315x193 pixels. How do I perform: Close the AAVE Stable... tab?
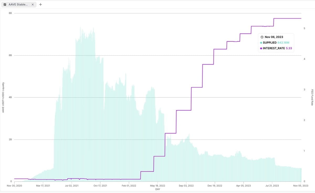pyautogui.click(x=33, y=4)
